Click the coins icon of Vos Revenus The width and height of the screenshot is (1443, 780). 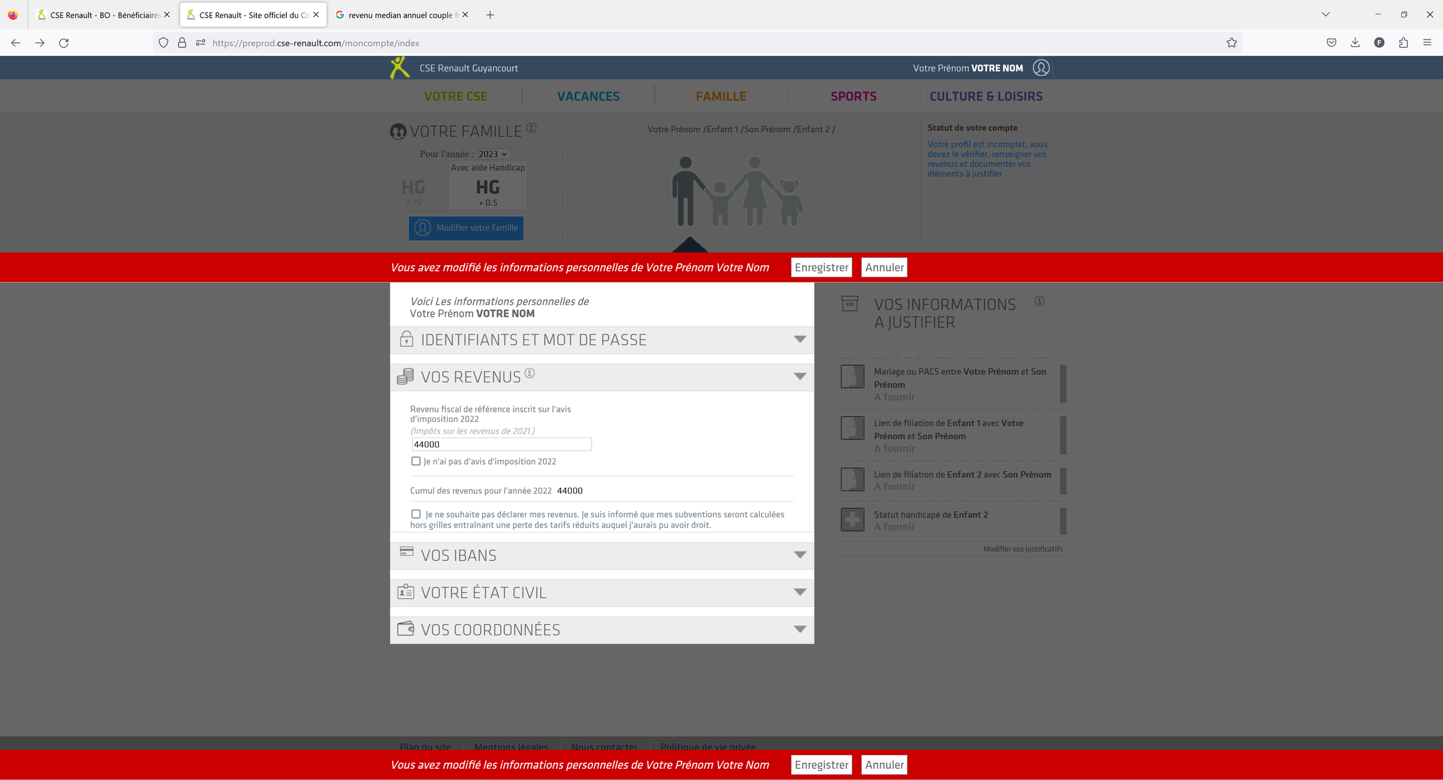point(405,376)
